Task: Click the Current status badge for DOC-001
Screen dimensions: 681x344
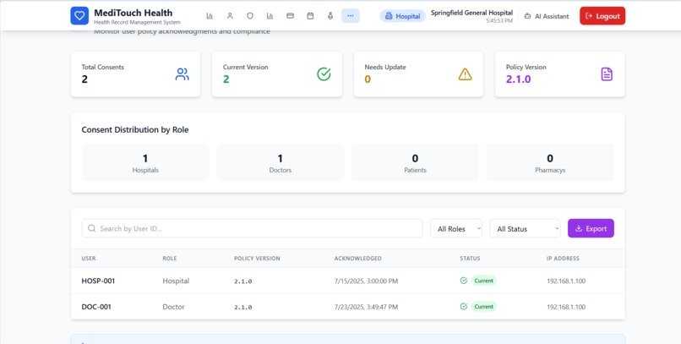Action: [x=484, y=307]
